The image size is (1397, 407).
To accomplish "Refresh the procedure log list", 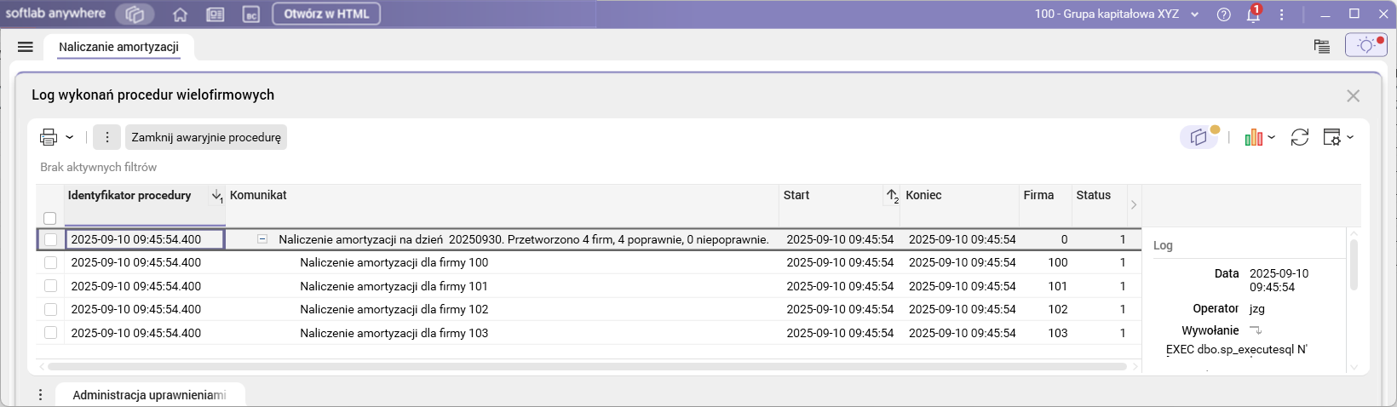I will [x=1299, y=137].
